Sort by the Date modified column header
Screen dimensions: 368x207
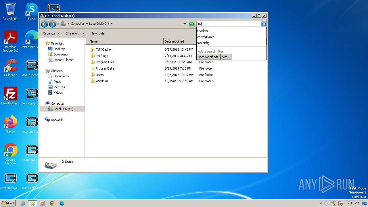point(180,41)
